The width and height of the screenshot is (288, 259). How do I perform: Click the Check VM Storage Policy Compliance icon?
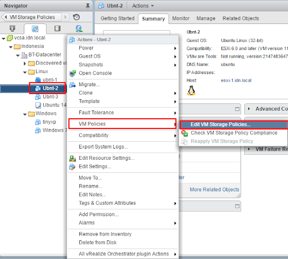(x=184, y=133)
